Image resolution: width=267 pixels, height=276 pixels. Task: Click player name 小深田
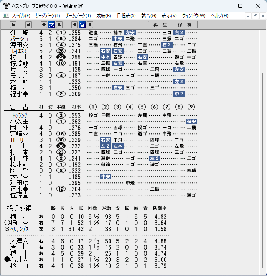pos(20,122)
